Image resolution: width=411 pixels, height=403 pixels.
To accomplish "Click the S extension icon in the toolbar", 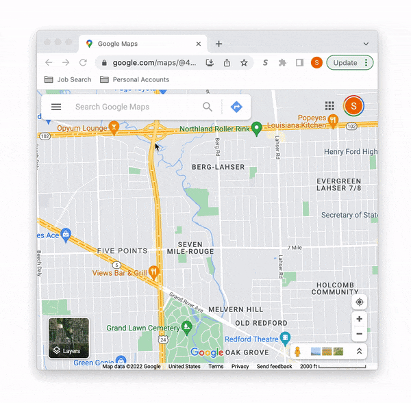I will (x=265, y=63).
